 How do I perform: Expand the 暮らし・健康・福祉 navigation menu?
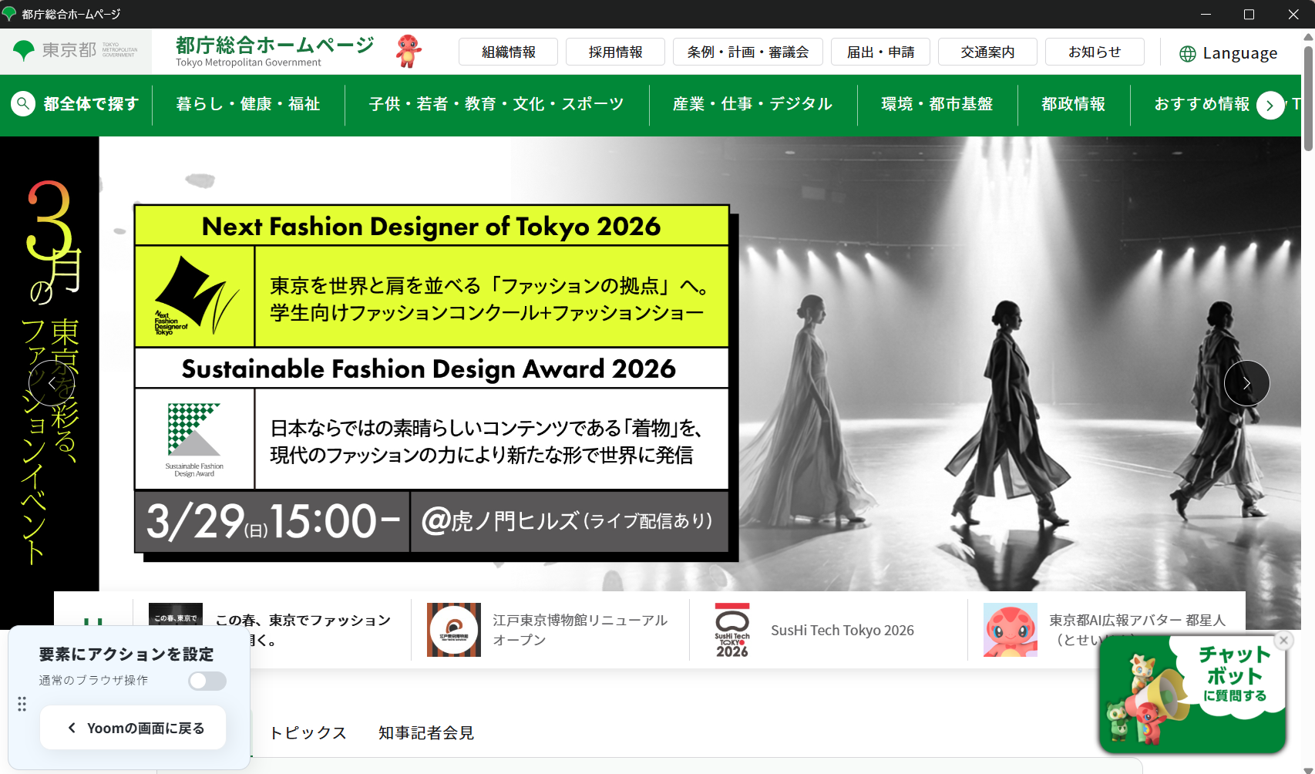(x=247, y=104)
